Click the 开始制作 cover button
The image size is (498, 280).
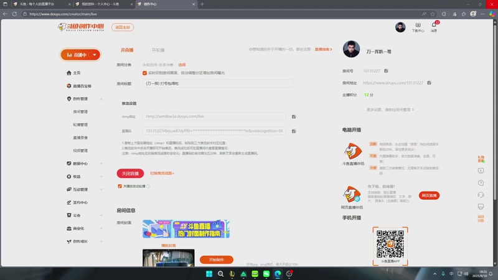pyautogui.click(x=217, y=259)
